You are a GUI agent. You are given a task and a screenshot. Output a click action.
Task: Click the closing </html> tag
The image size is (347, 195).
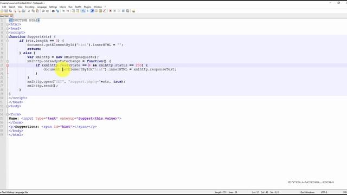[x=16, y=135]
